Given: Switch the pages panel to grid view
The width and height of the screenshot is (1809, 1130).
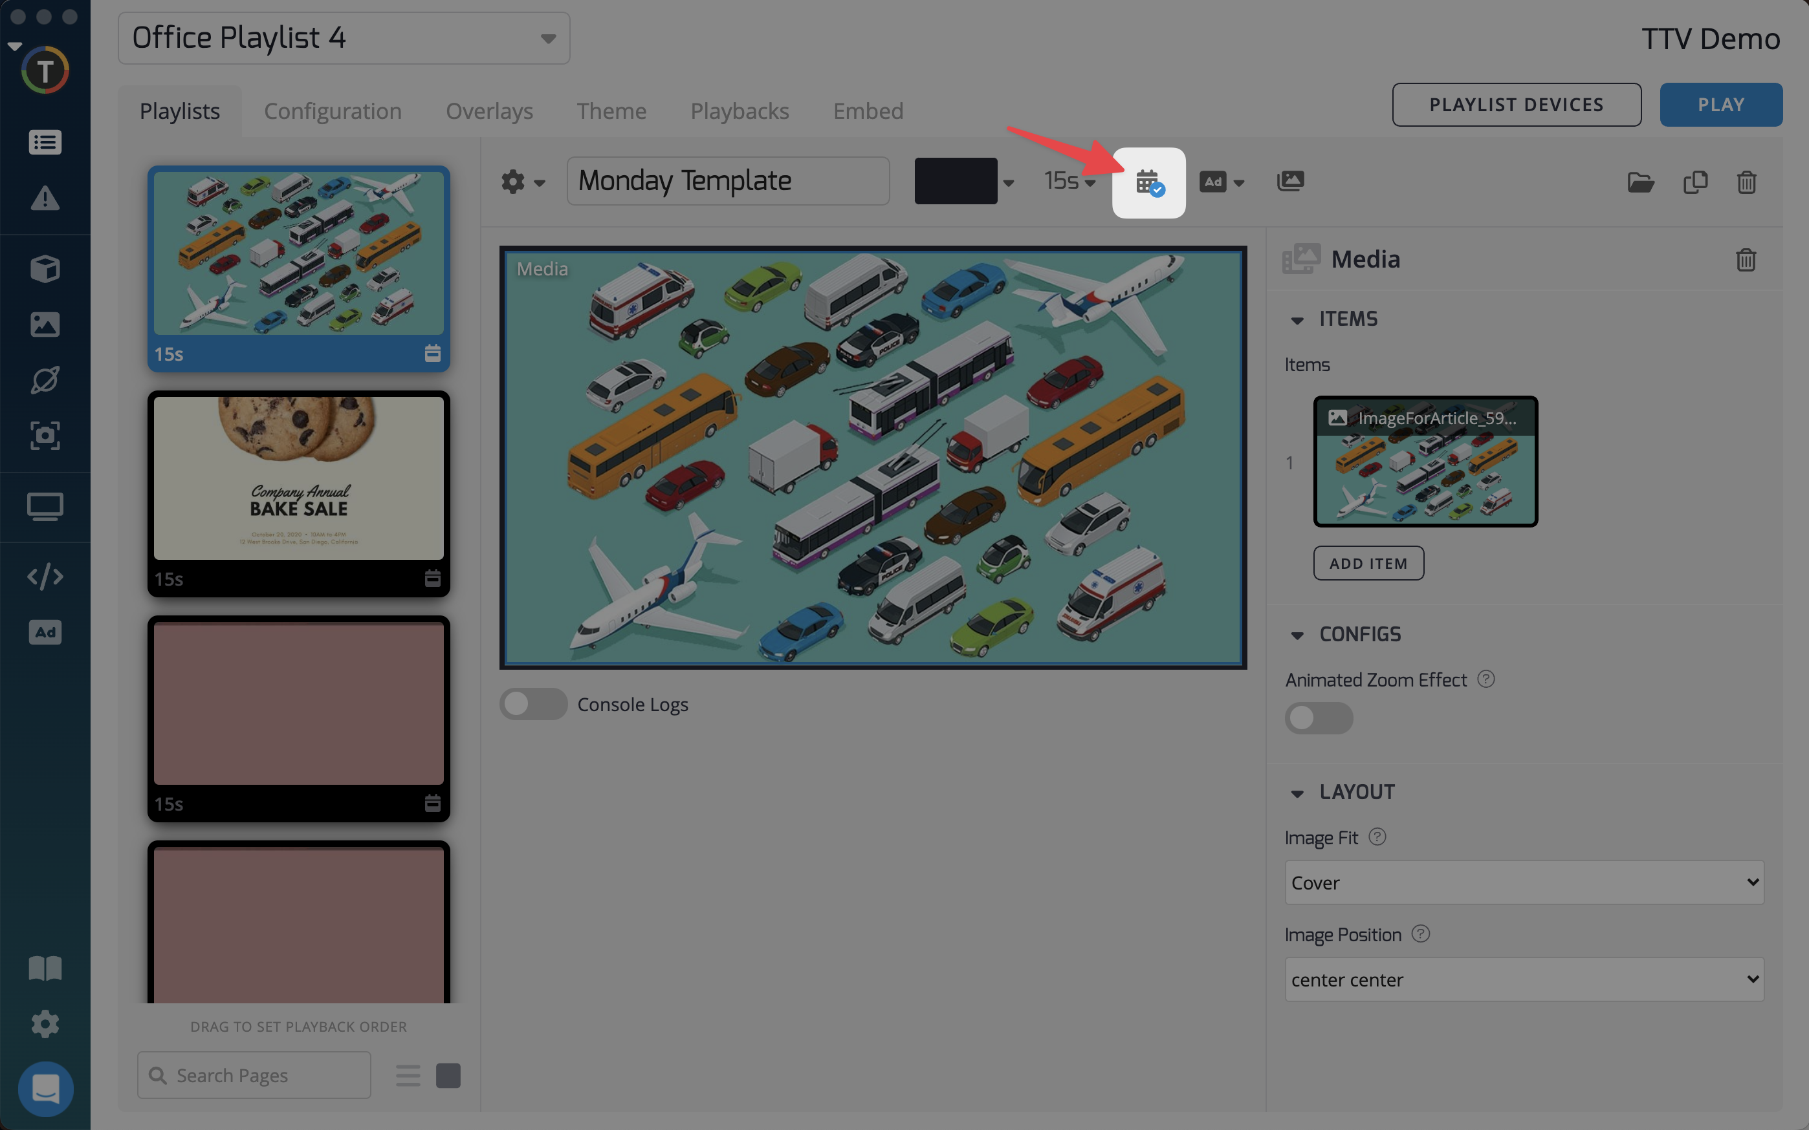Looking at the screenshot, I should point(448,1076).
